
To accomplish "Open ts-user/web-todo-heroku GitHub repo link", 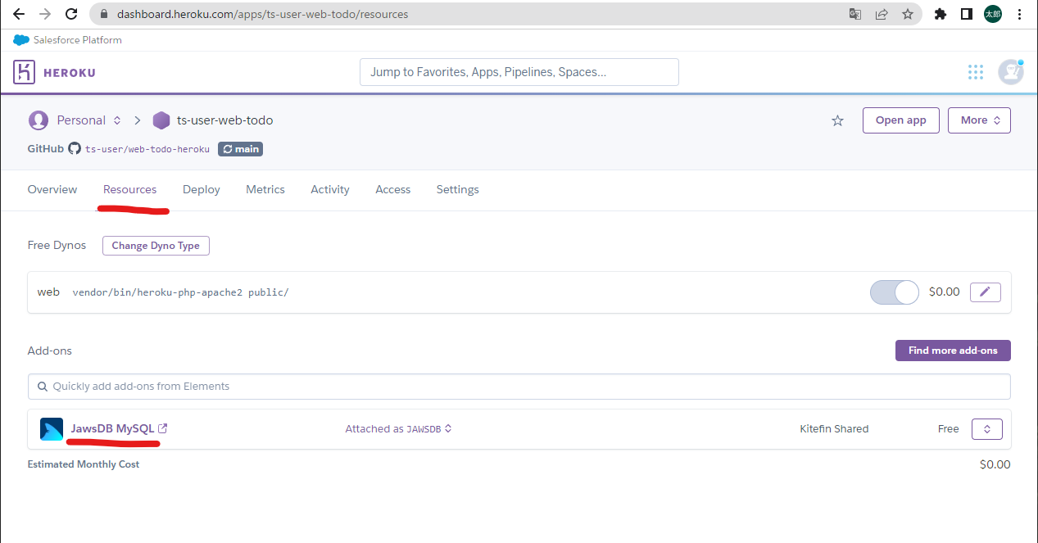I will click(x=147, y=149).
